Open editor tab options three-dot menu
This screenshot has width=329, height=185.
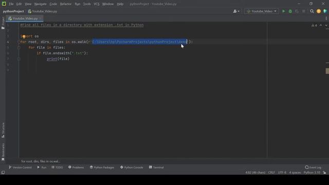tap(326, 18)
